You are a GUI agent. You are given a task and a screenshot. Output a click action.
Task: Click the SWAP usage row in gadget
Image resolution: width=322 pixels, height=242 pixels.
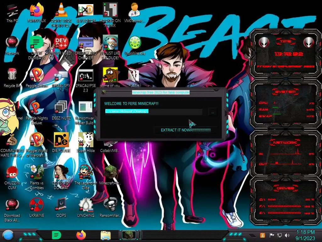point(286,116)
